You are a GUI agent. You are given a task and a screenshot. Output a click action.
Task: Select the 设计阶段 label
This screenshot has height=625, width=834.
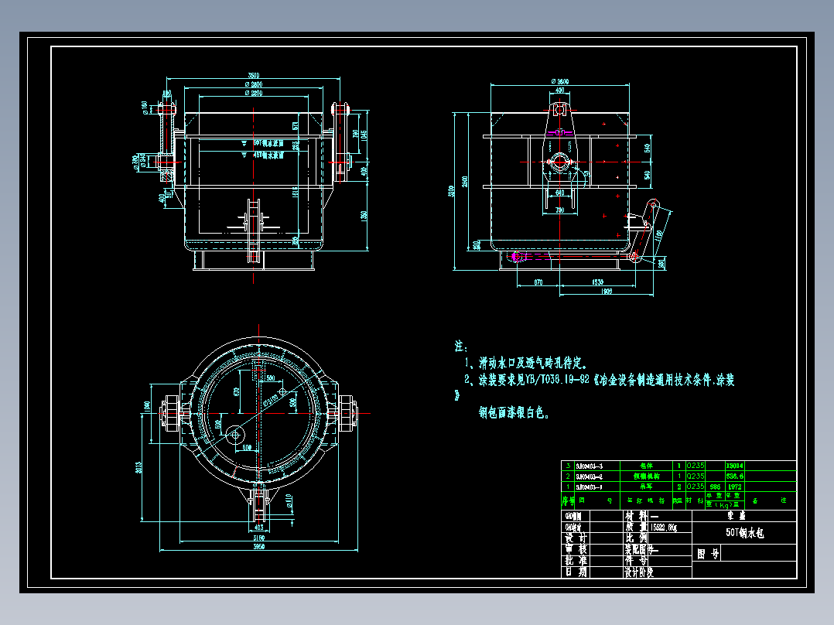point(639,572)
